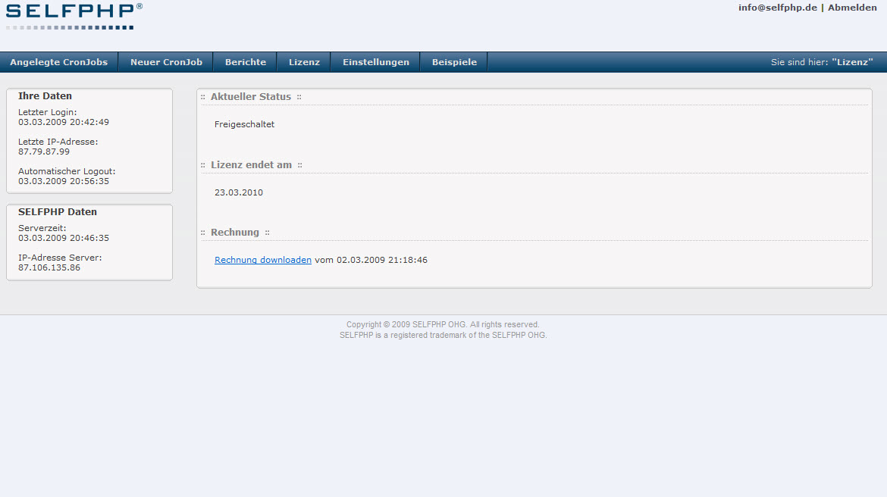Click the Freigeschaltet status text
Image resolution: width=887 pixels, height=497 pixels.
[244, 124]
